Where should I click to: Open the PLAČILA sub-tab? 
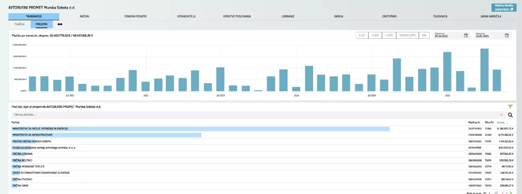[19, 24]
